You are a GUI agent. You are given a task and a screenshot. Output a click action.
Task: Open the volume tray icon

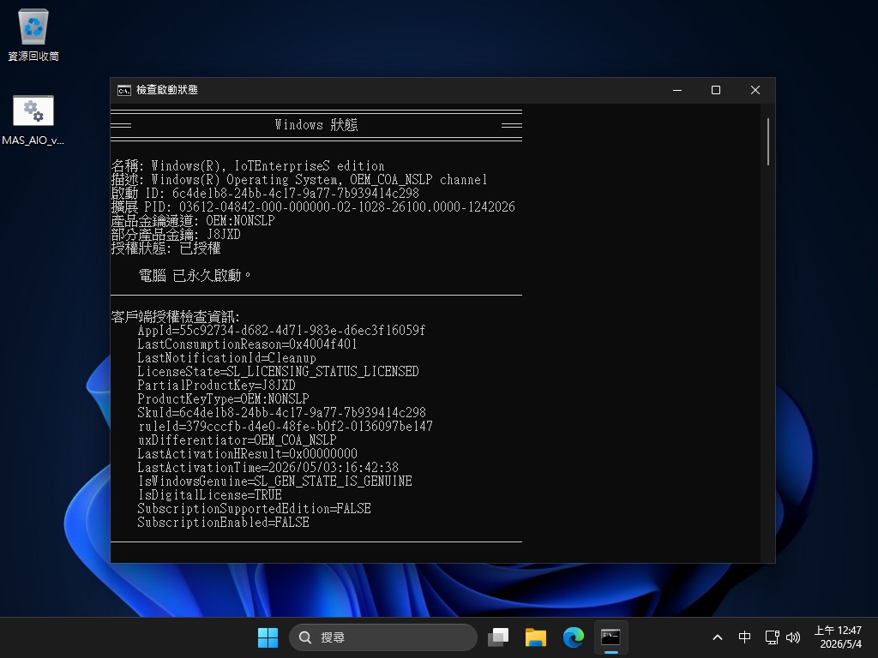click(x=793, y=637)
